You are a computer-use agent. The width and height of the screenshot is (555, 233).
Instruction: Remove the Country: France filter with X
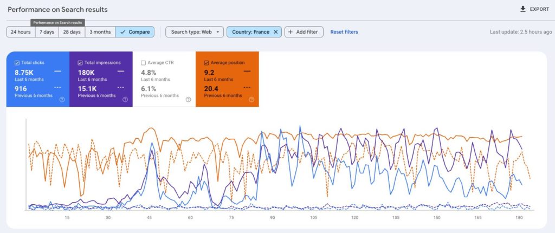coord(275,32)
